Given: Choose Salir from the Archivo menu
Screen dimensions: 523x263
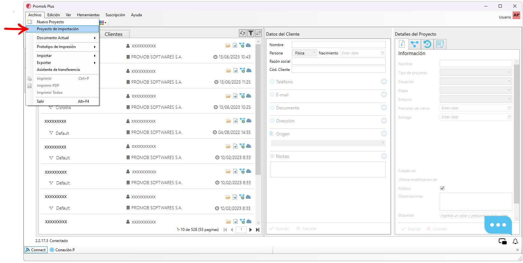Looking at the screenshot, I should coord(62,101).
